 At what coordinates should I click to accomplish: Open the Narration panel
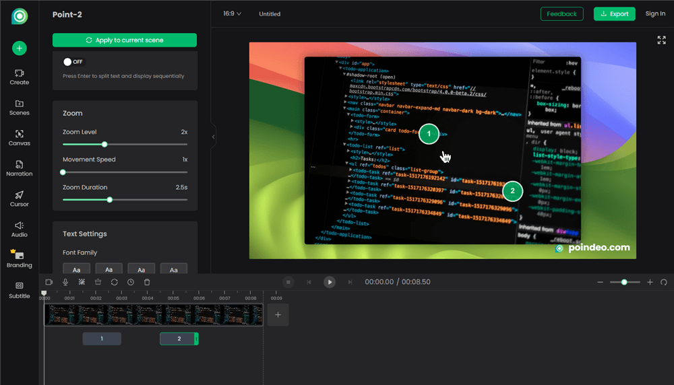tap(19, 168)
